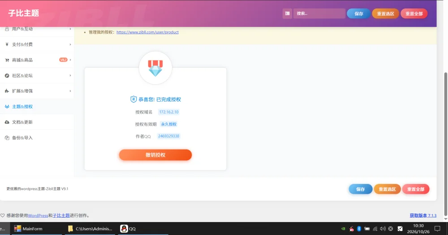The height and width of the screenshot is (235, 448).
Task: Click the 子比主题 header title
Action: click(23, 13)
